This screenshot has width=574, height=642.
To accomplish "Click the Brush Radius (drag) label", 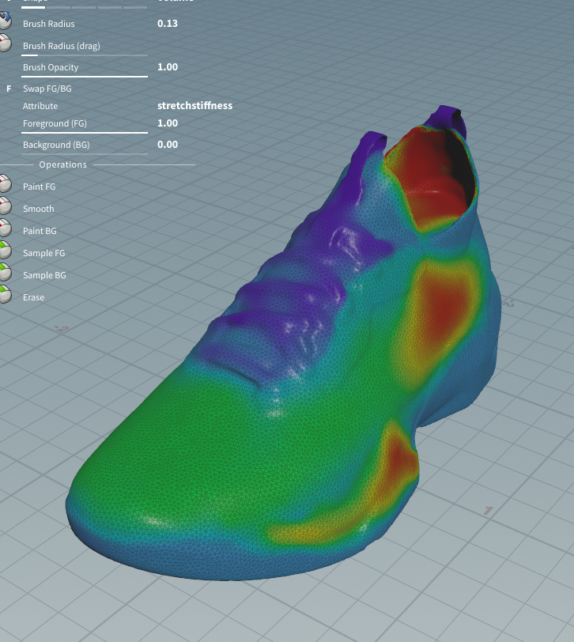I will coord(62,46).
